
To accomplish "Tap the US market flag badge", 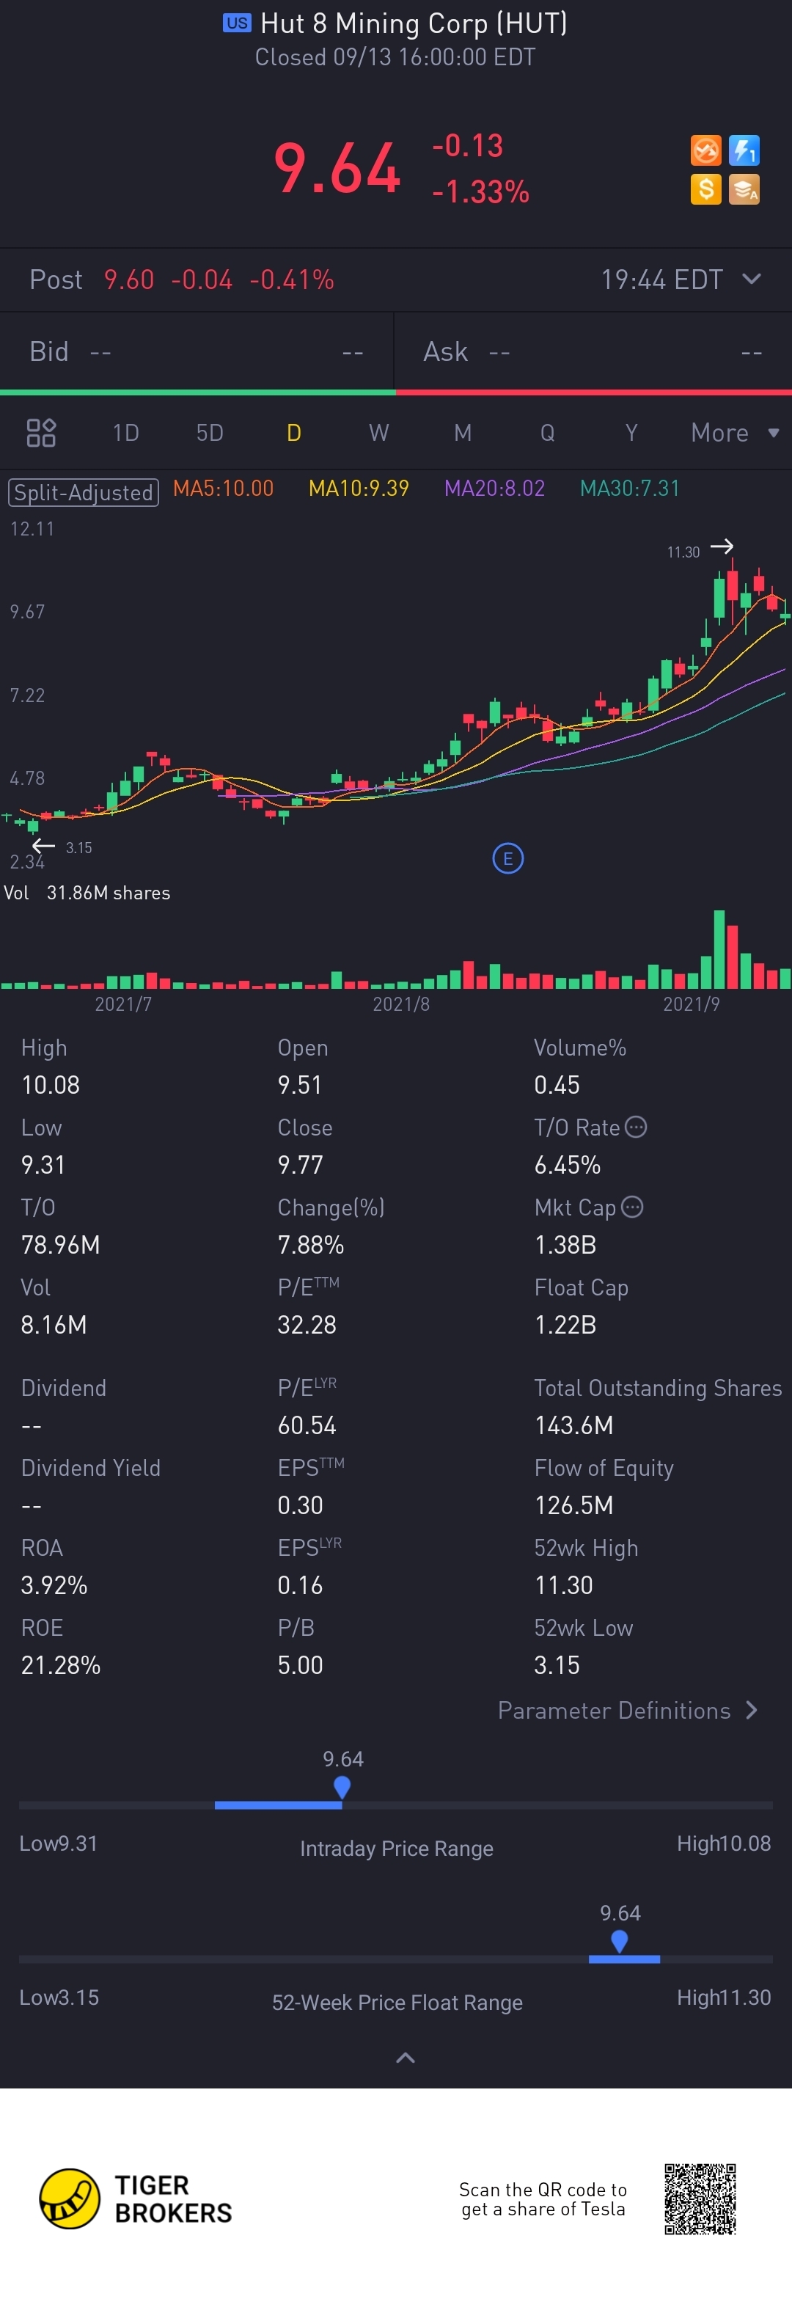I will tap(237, 23).
